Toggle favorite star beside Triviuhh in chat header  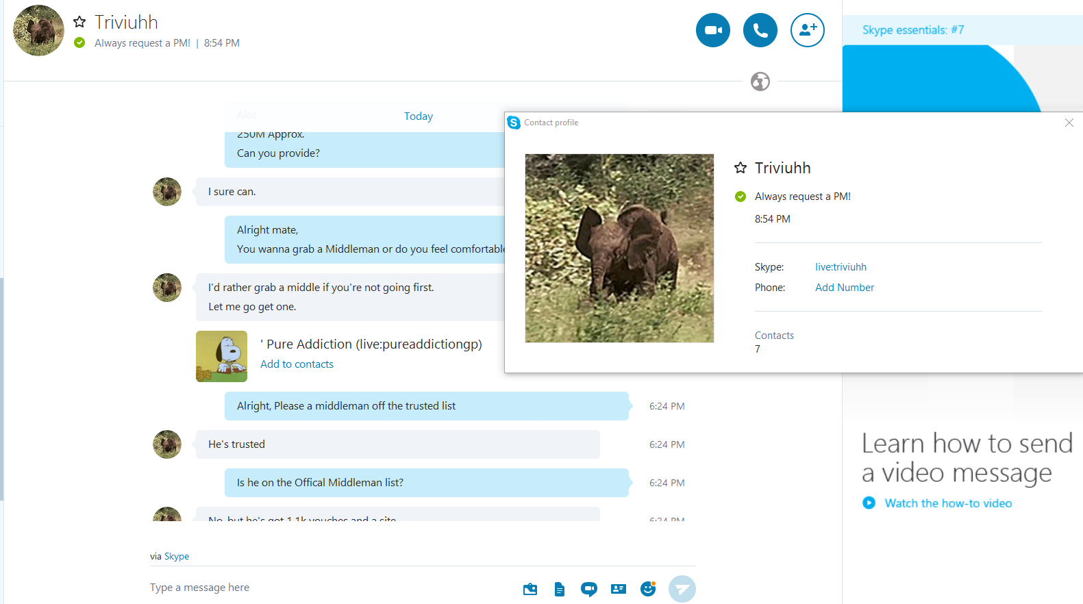point(79,22)
